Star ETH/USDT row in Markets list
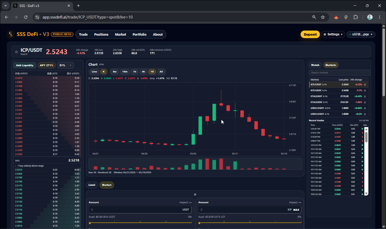 (x=365, y=96)
